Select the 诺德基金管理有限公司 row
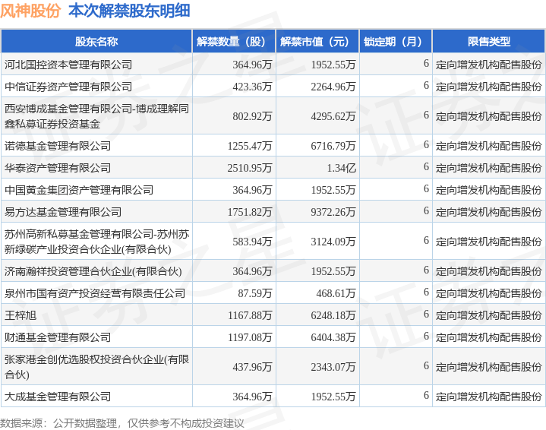Viewport: 546px width, 430px height. tap(273, 146)
